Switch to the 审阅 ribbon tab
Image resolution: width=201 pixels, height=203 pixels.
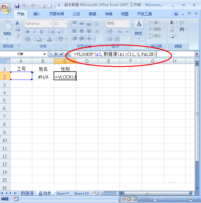109,14
